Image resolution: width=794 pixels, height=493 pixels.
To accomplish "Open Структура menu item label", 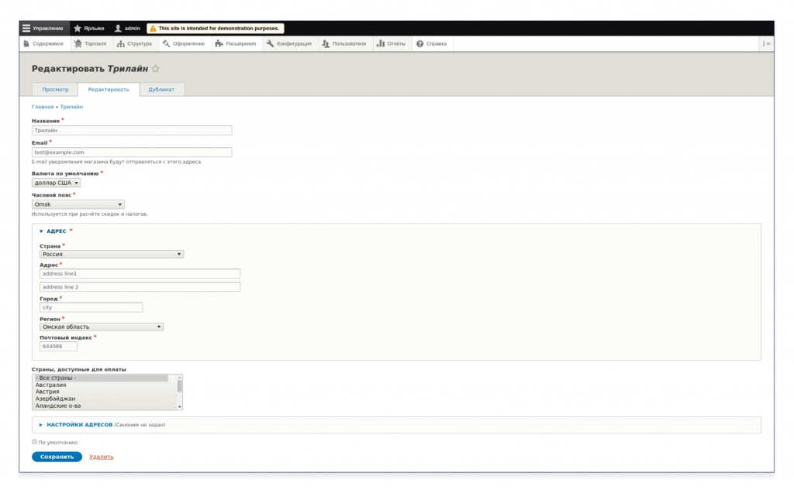I will (x=140, y=43).
